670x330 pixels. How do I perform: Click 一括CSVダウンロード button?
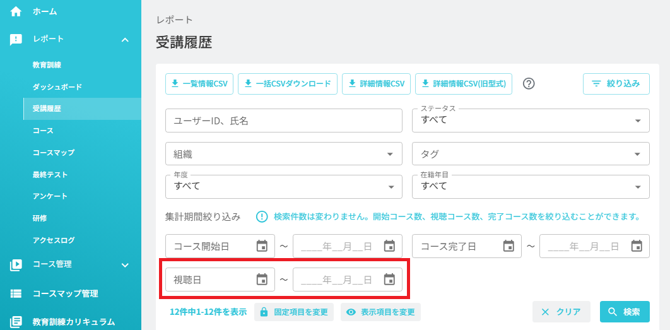(288, 84)
